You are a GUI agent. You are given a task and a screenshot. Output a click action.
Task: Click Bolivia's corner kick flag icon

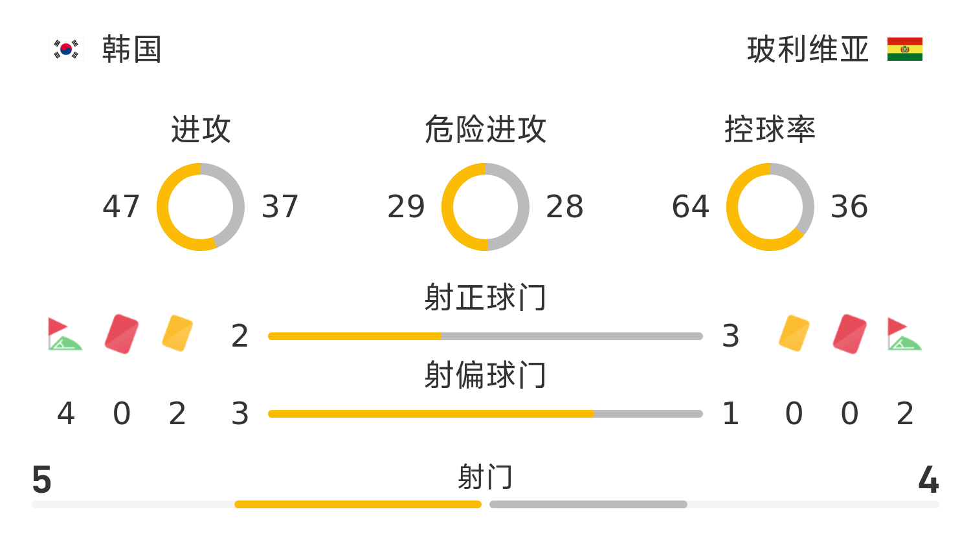pos(904,334)
